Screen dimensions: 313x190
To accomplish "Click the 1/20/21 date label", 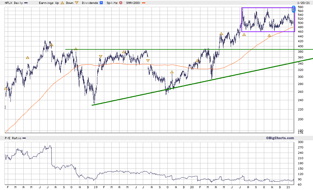I will tap(303, 3).
